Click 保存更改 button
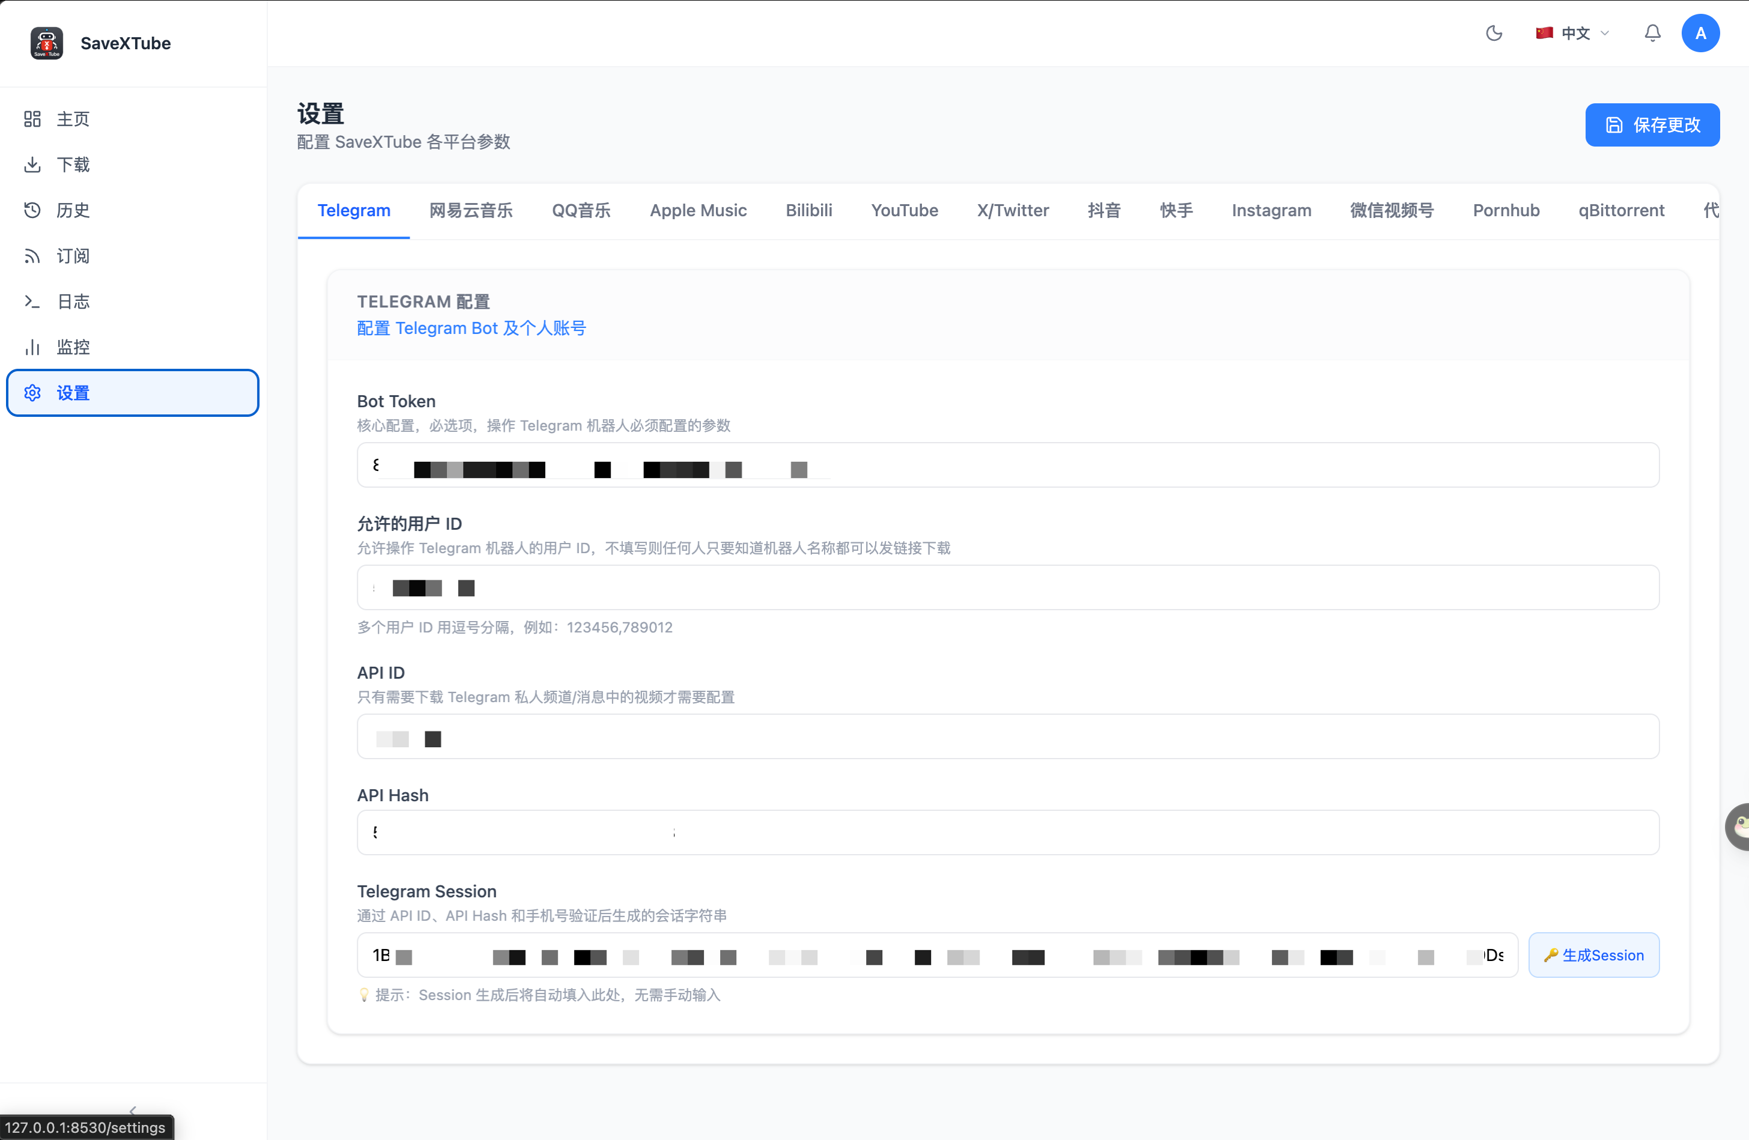 pyautogui.click(x=1652, y=125)
